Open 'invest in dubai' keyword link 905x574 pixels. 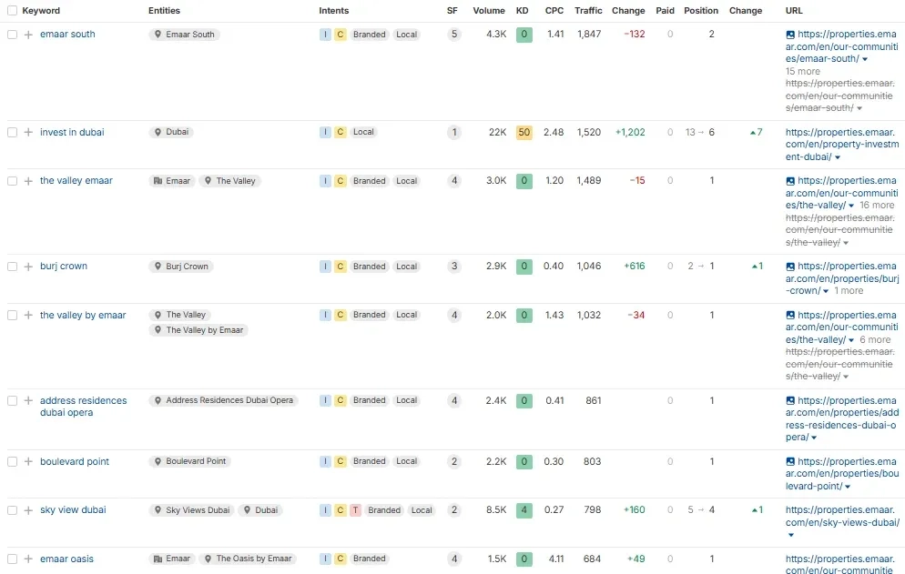point(72,132)
